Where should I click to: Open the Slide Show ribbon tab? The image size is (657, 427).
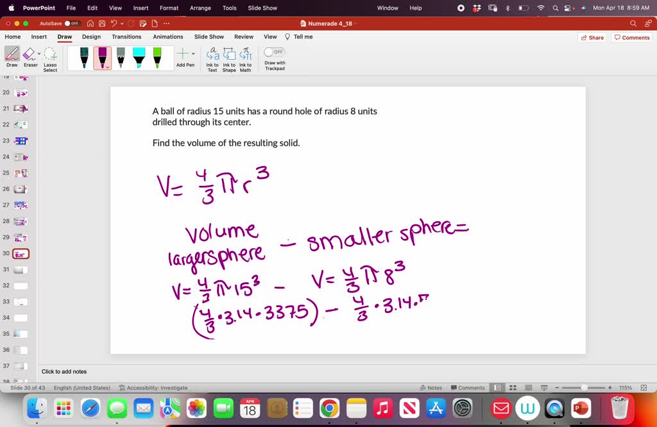click(x=209, y=37)
